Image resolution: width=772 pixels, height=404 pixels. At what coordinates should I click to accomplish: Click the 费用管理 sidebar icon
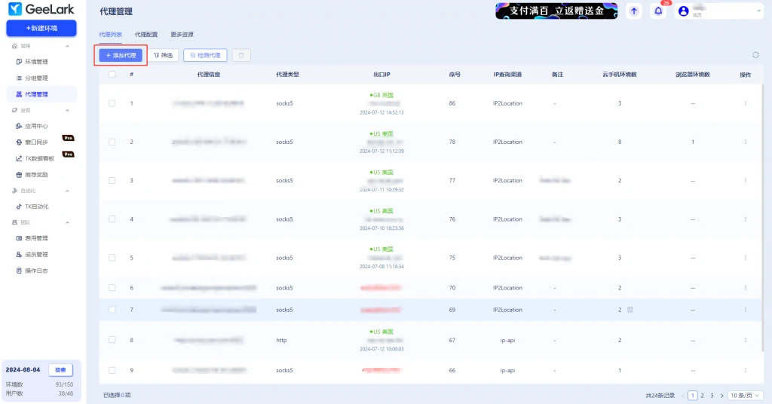19,238
